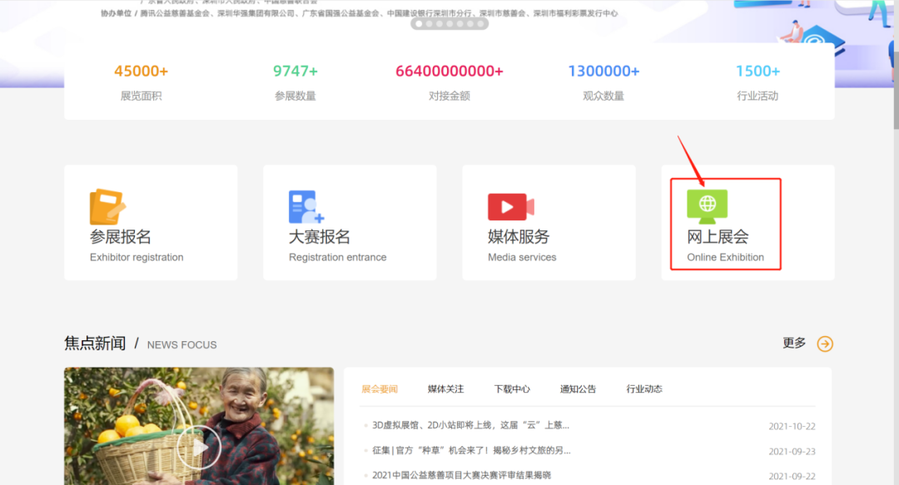Click the 对接金额 label
This screenshot has height=485, width=899.
tap(449, 96)
